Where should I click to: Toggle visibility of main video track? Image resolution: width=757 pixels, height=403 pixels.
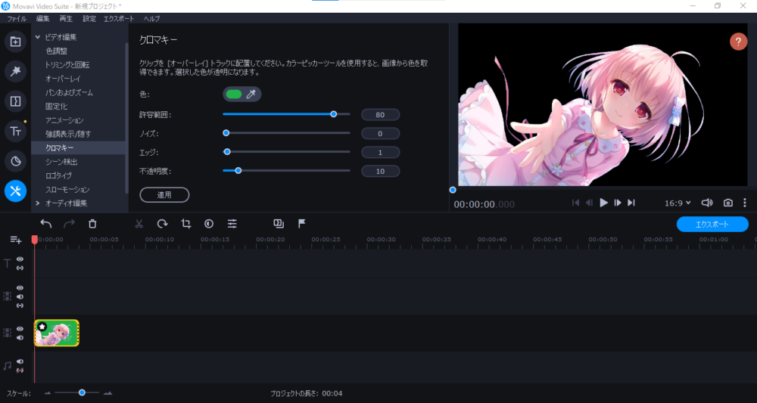(20, 329)
